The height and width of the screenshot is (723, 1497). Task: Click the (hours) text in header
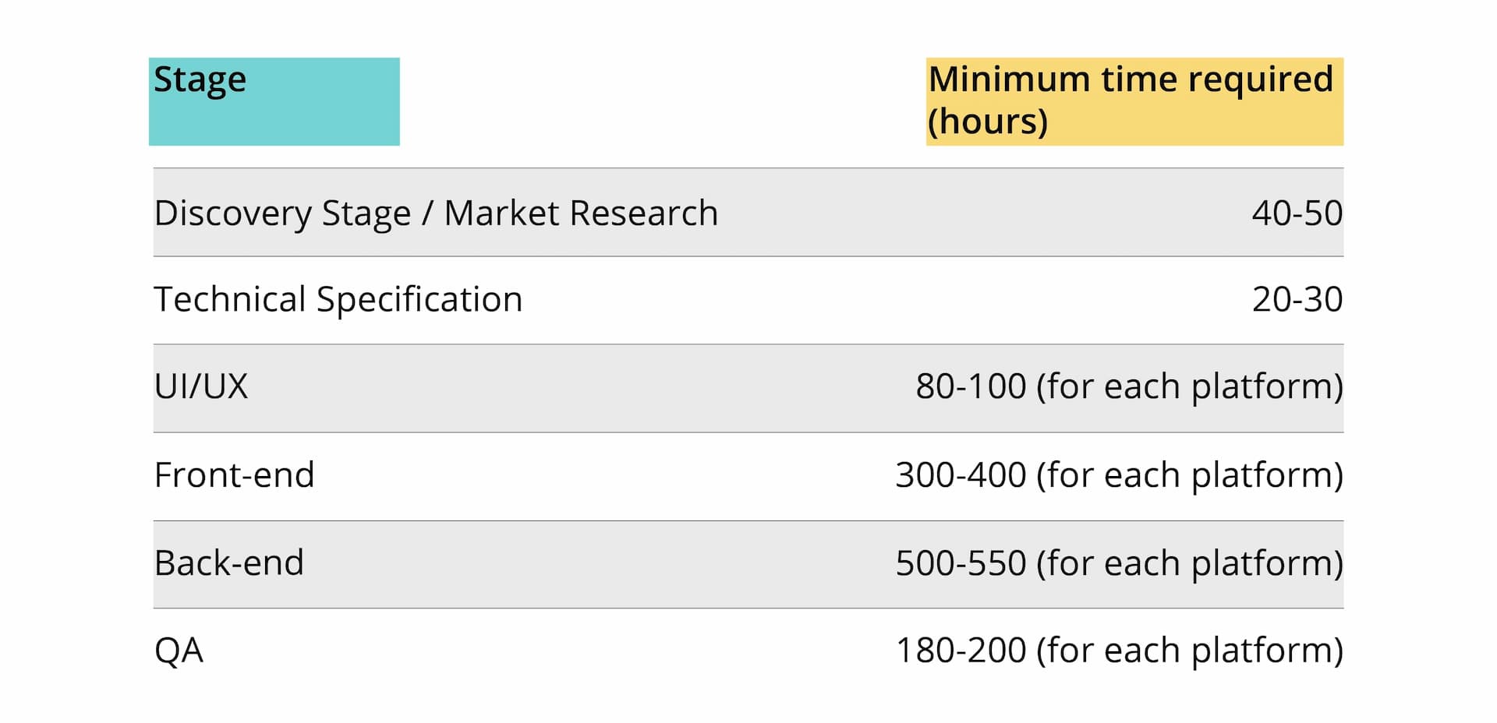click(987, 122)
